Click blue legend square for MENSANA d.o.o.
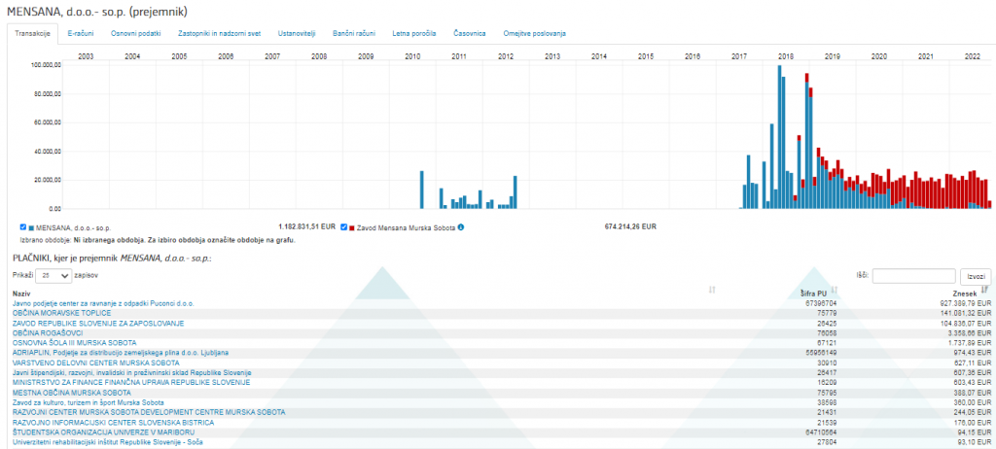 point(31,227)
